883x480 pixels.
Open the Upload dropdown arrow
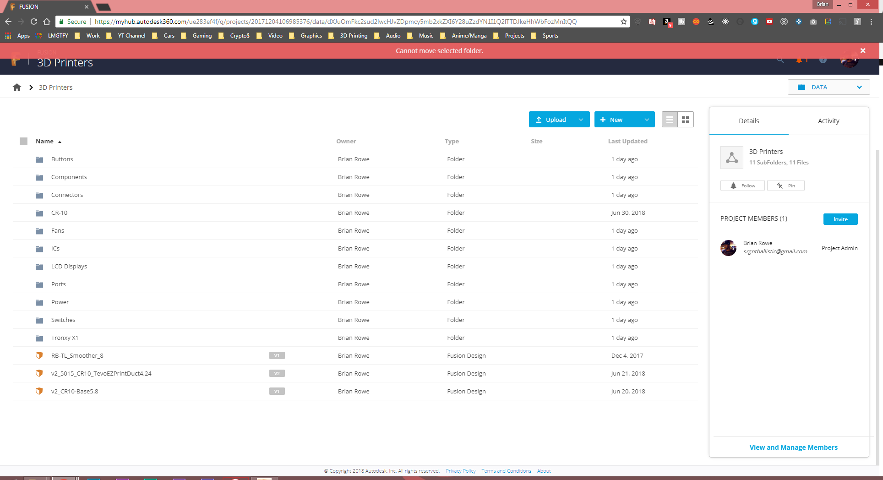[581, 120]
